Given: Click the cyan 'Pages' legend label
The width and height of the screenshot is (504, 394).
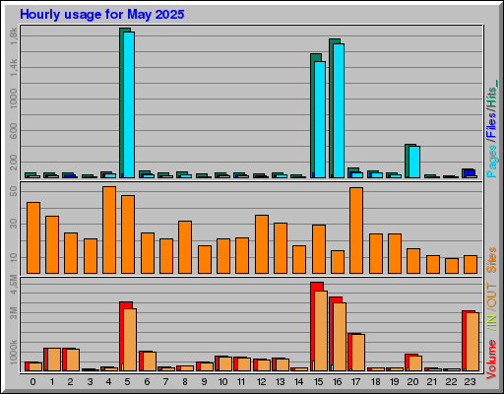Looking at the screenshot, I should point(491,161).
